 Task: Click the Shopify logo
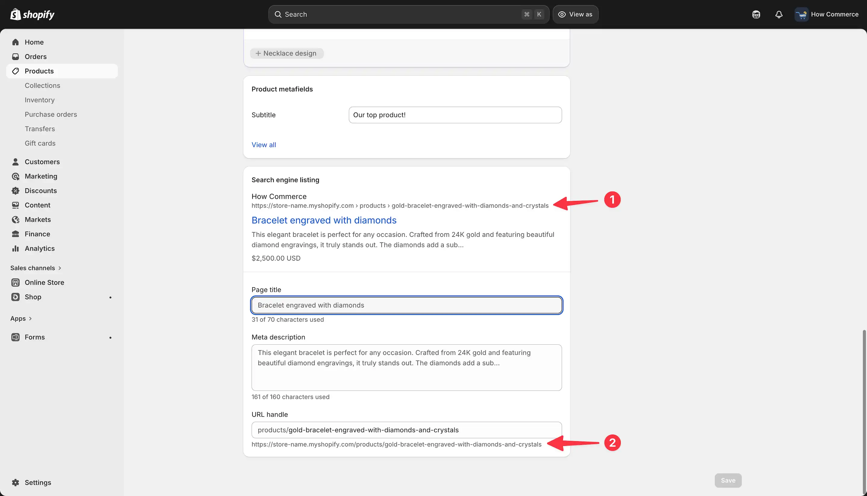point(33,14)
